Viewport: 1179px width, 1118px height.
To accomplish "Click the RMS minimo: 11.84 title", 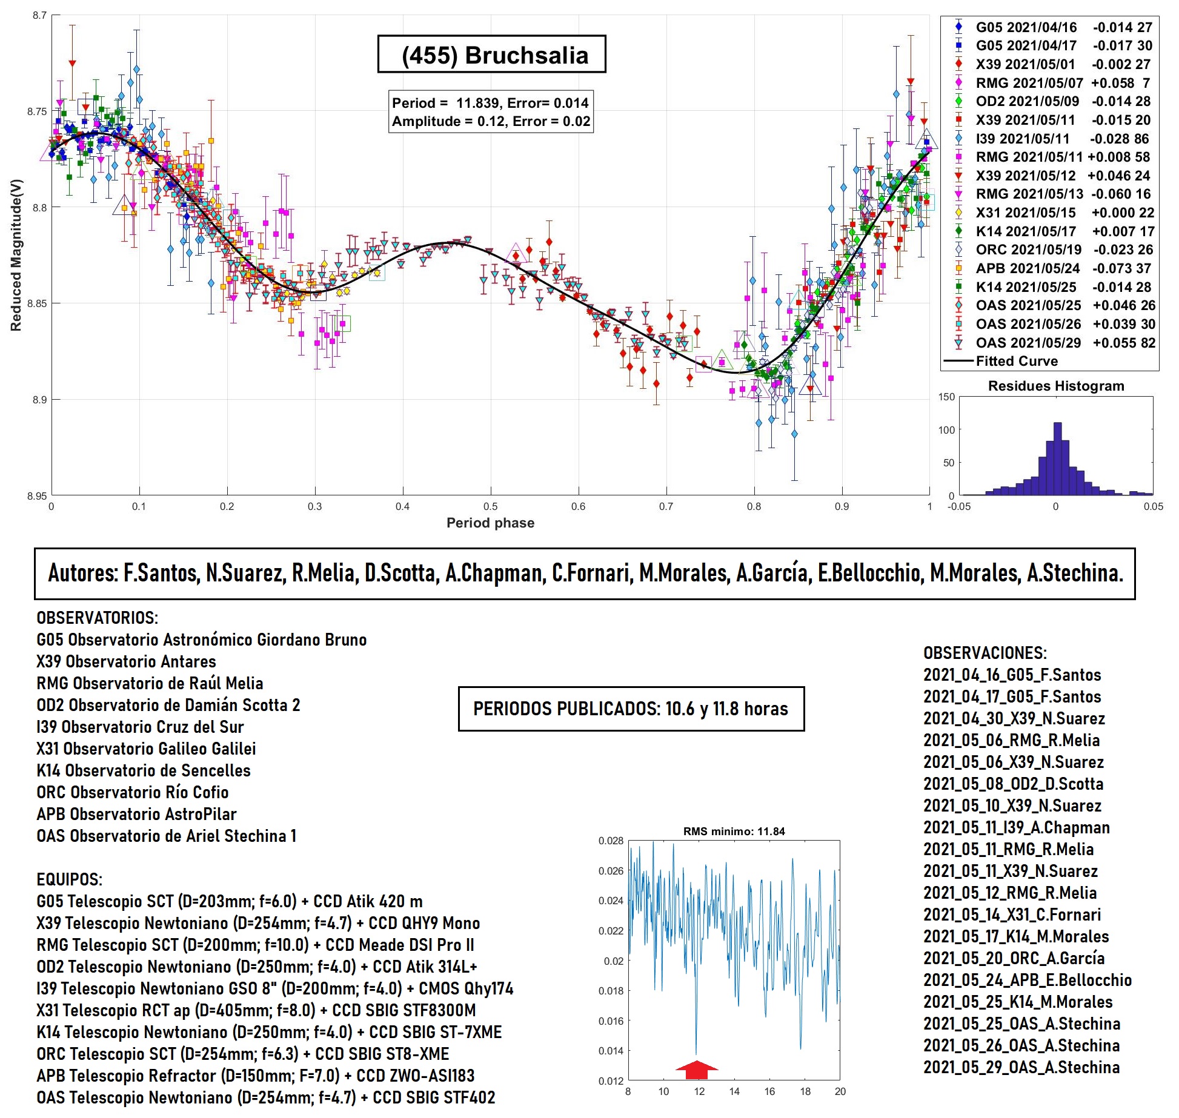I will [734, 832].
